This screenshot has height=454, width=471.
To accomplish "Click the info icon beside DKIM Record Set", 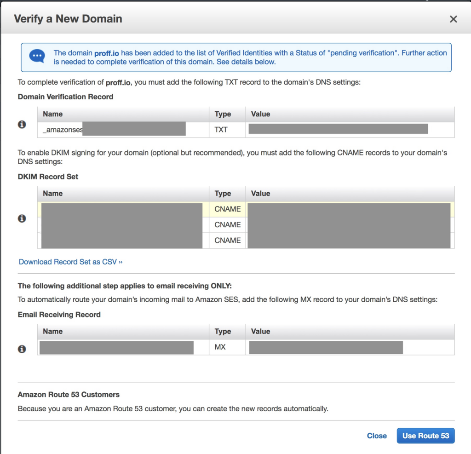I will point(22,218).
